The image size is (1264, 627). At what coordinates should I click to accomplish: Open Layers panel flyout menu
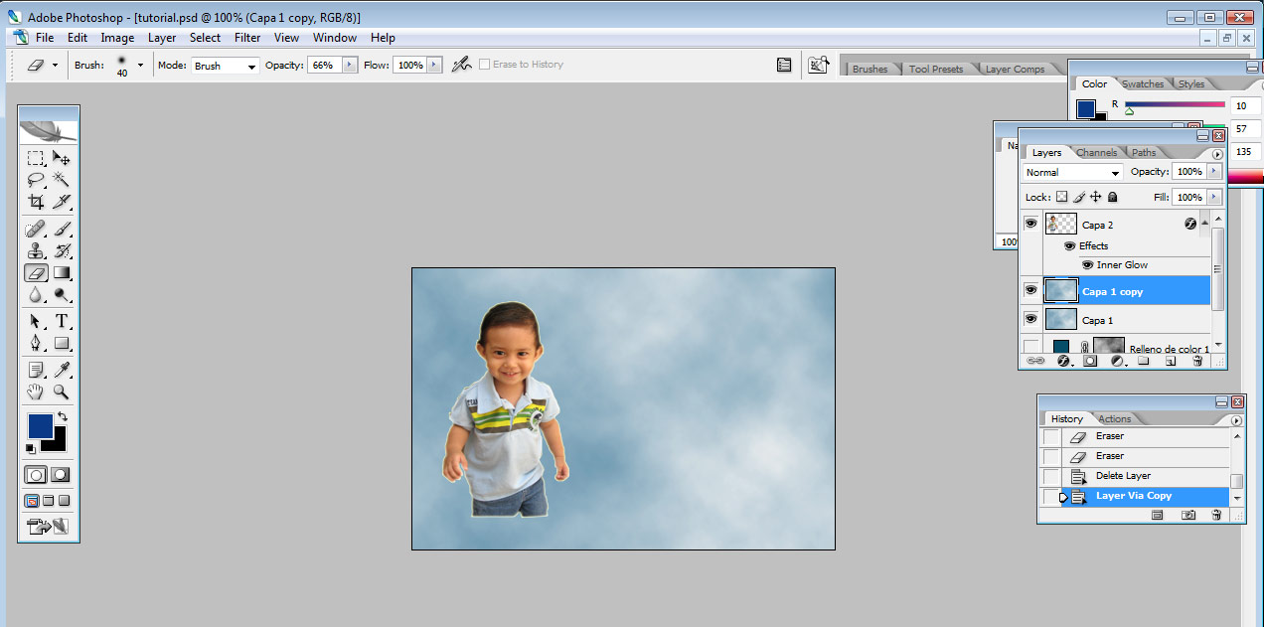click(1217, 154)
